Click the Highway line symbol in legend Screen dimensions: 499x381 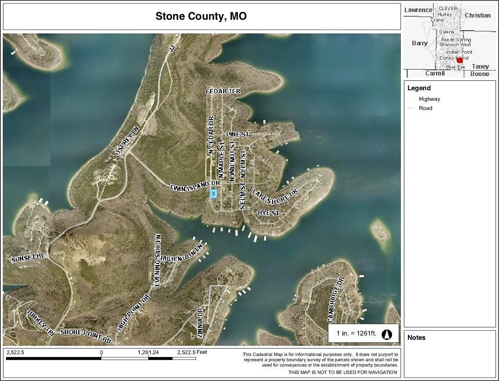click(410, 99)
